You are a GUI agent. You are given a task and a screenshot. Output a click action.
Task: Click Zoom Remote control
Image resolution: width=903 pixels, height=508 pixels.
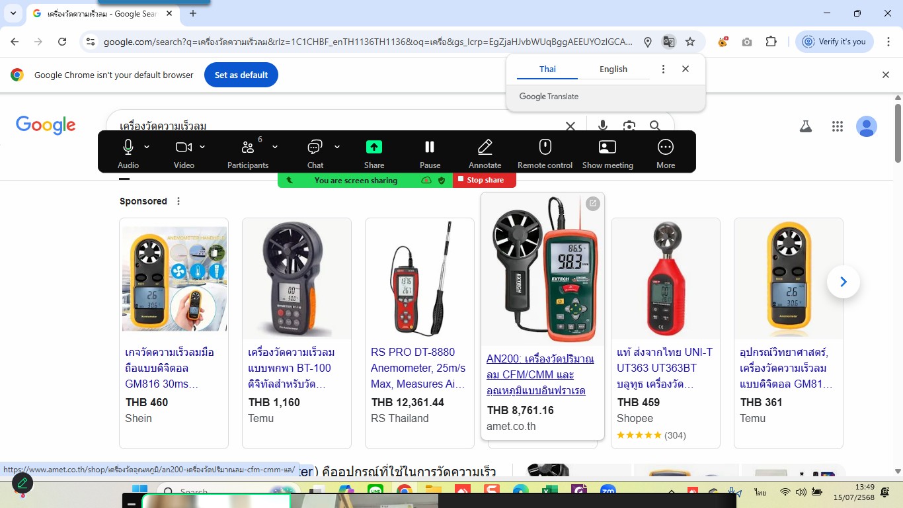click(x=545, y=153)
